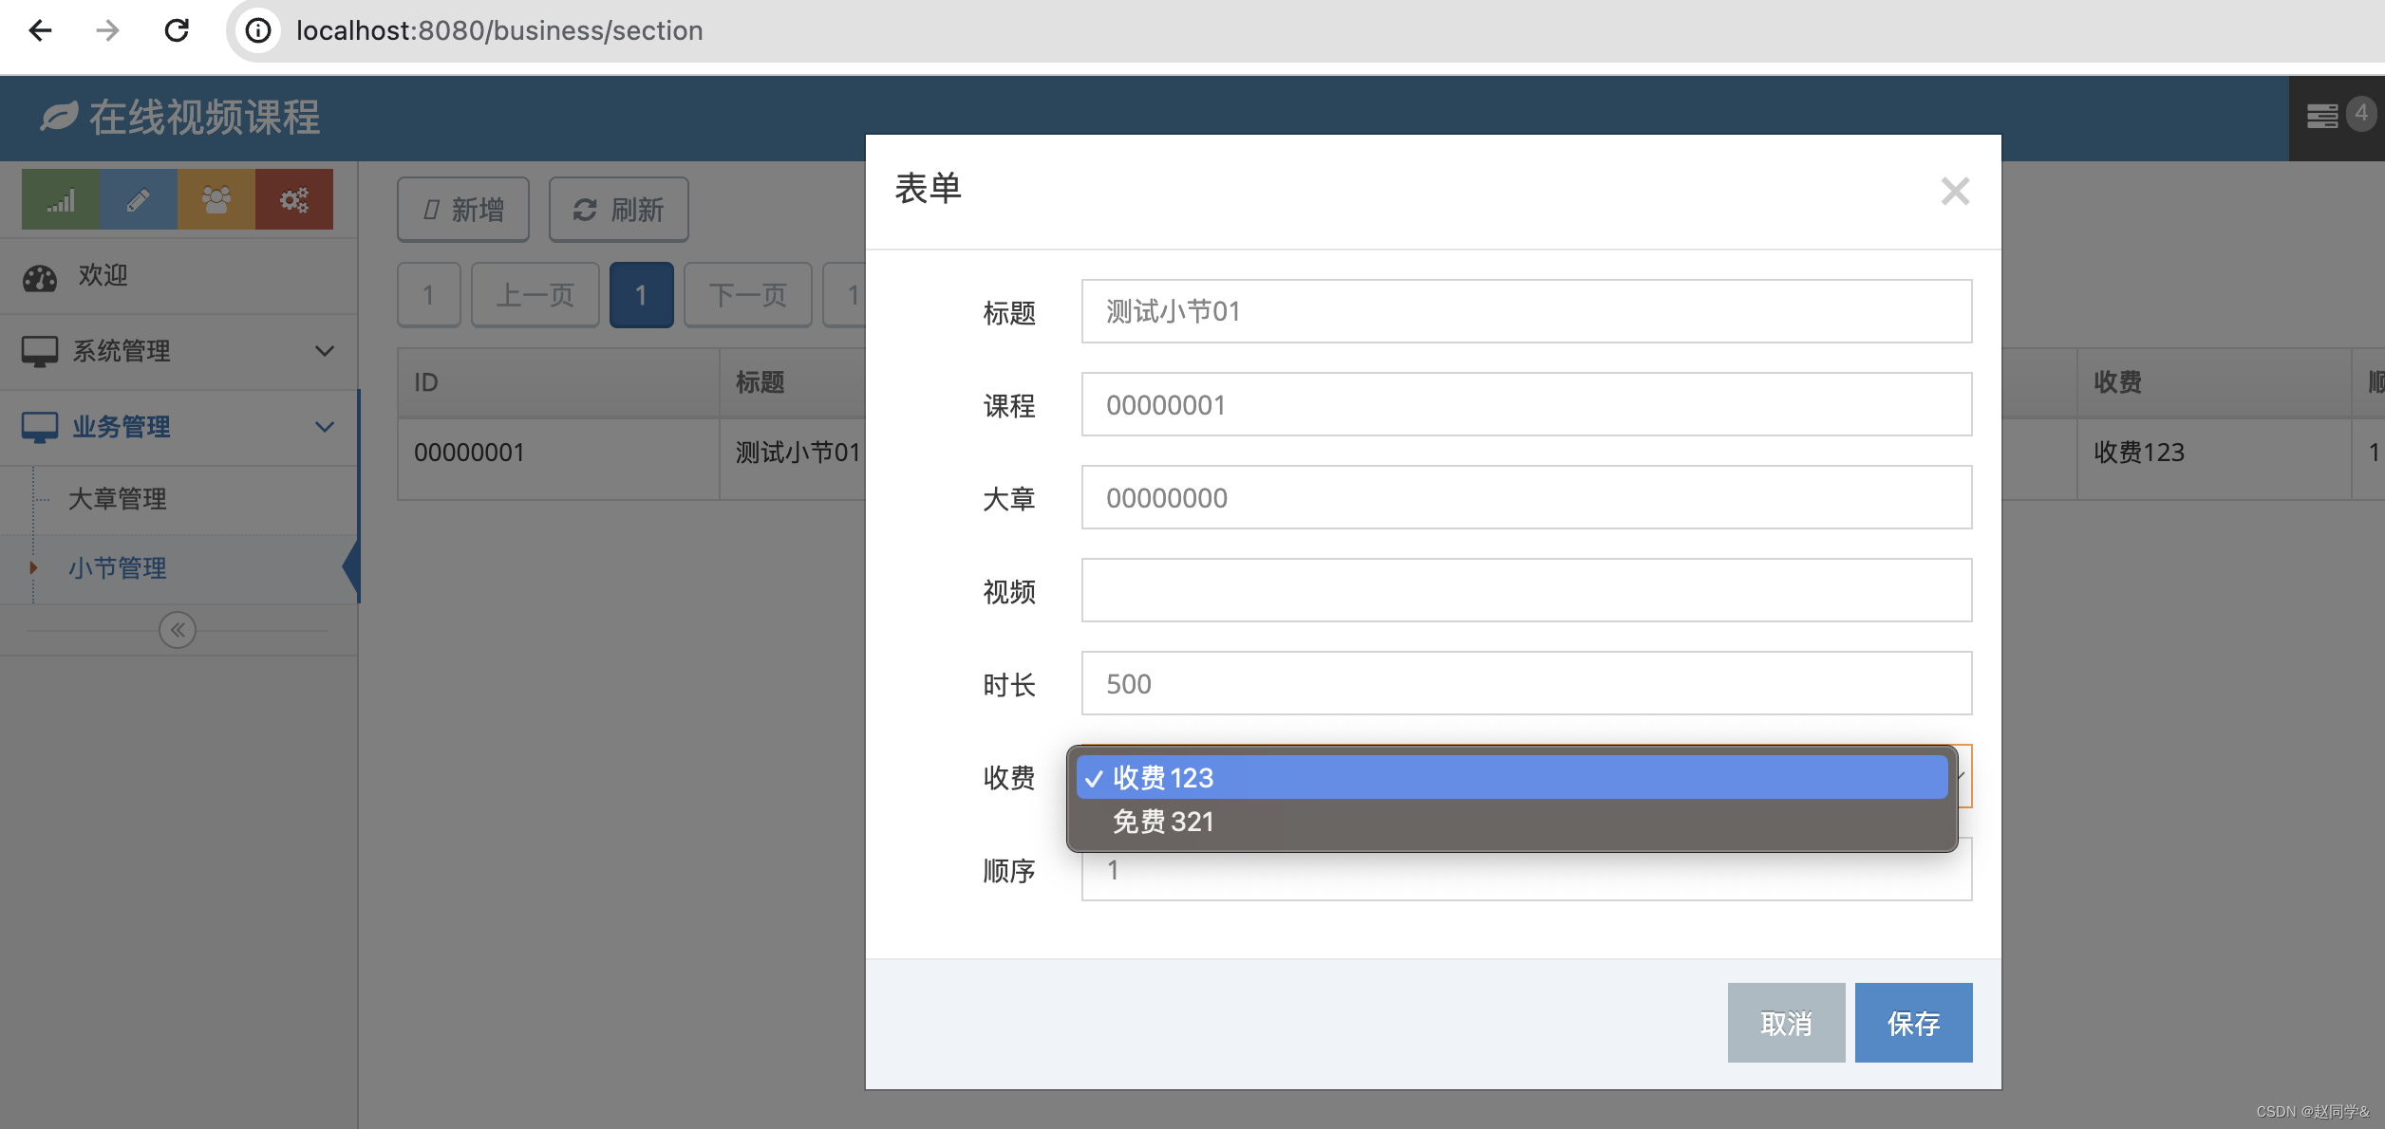This screenshot has height=1129, width=2385.
Task: Click the site info icon in address bar
Action: coord(258,30)
